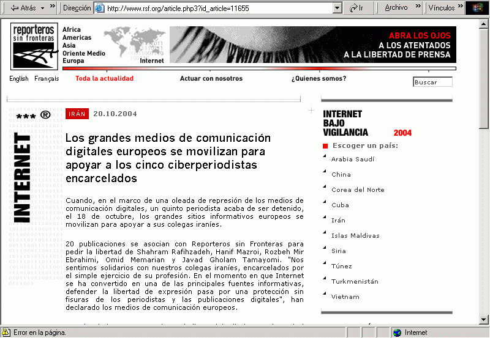Click the red square beside Escoger un país
This screenshot has height=338, width=490.
(x=325, y=146)
